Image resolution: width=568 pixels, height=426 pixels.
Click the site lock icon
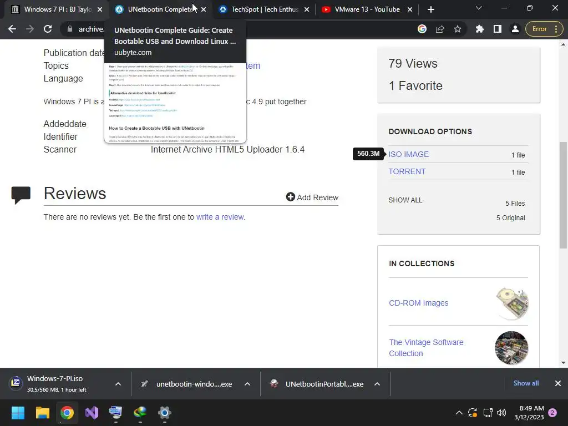pos(70,29)
